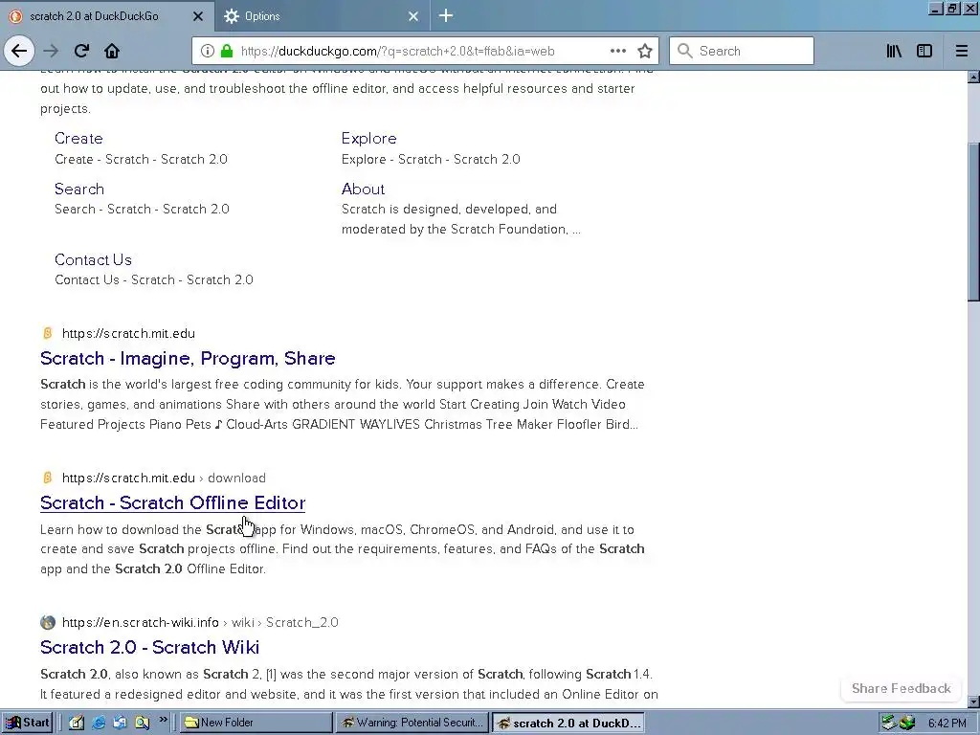Image resolution: width=980 pixels, height=735 pixels.
Task: Click the Scratch Wiki favicon
Action: coord(48,622)
